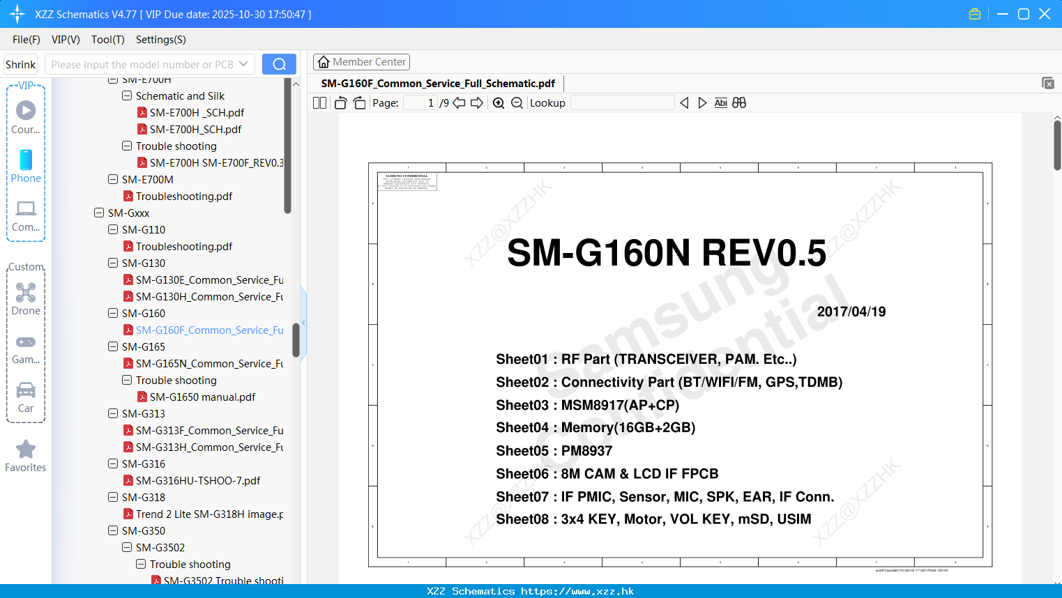Collapse the SM-G316 node
Viewport: 1062px width, 598px height.
(113, 463)
